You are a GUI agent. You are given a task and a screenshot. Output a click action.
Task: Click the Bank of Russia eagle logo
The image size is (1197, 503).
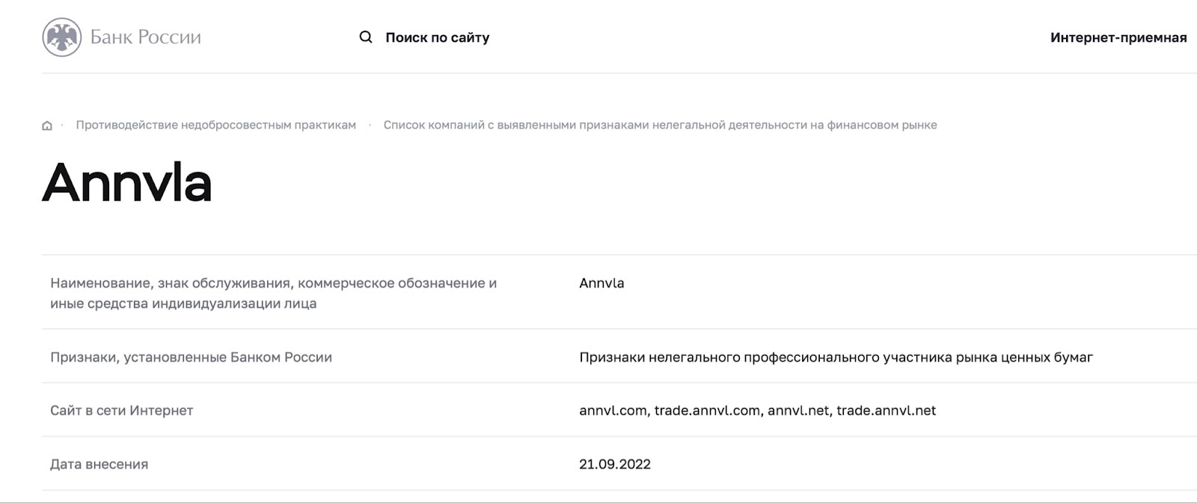[x=61, y=37]
